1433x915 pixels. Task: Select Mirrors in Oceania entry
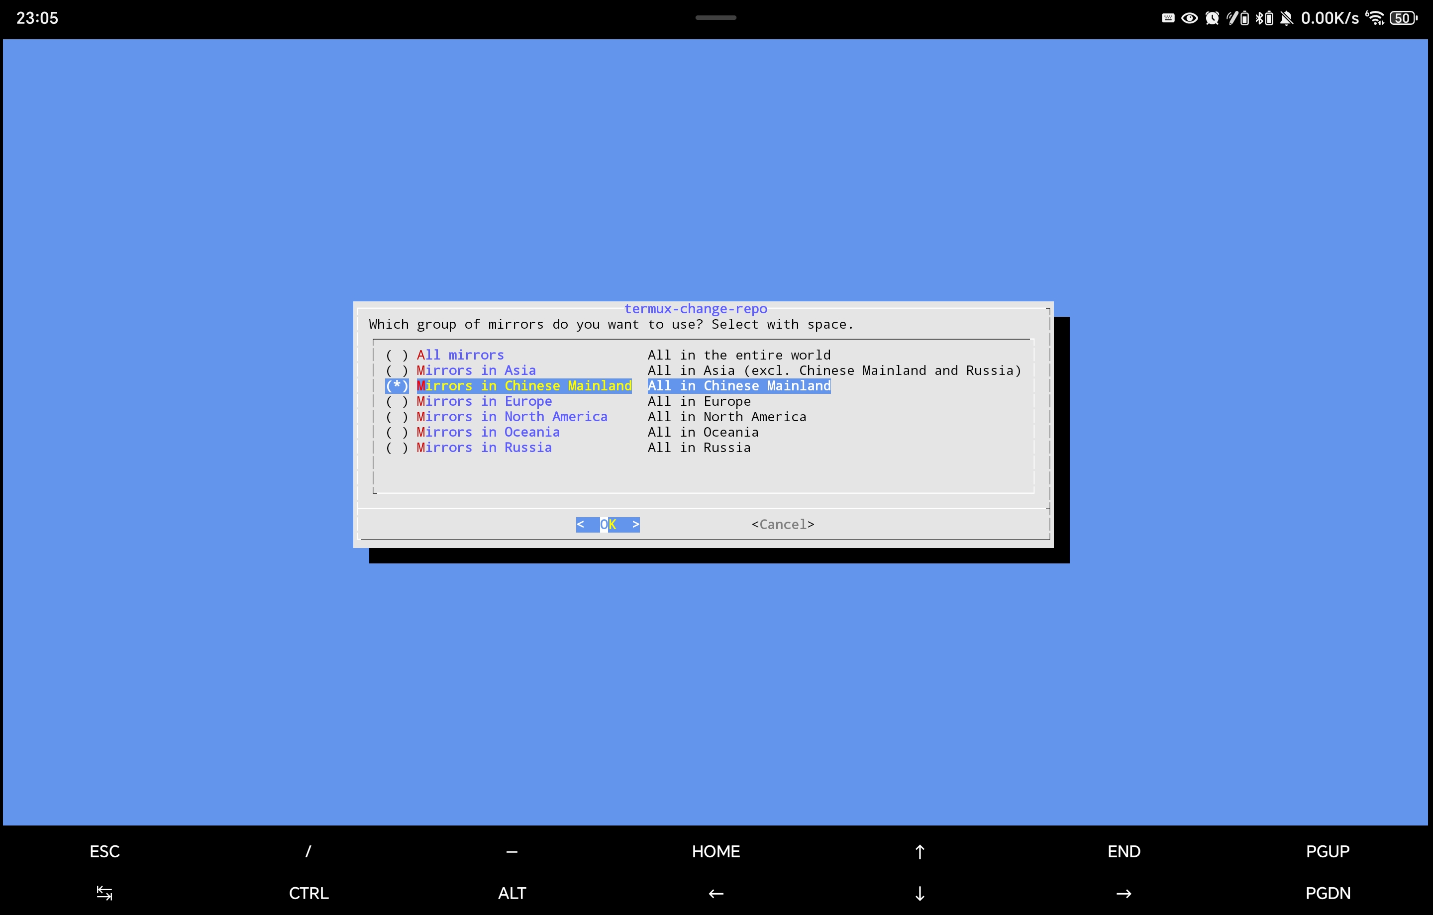(488, 433)
